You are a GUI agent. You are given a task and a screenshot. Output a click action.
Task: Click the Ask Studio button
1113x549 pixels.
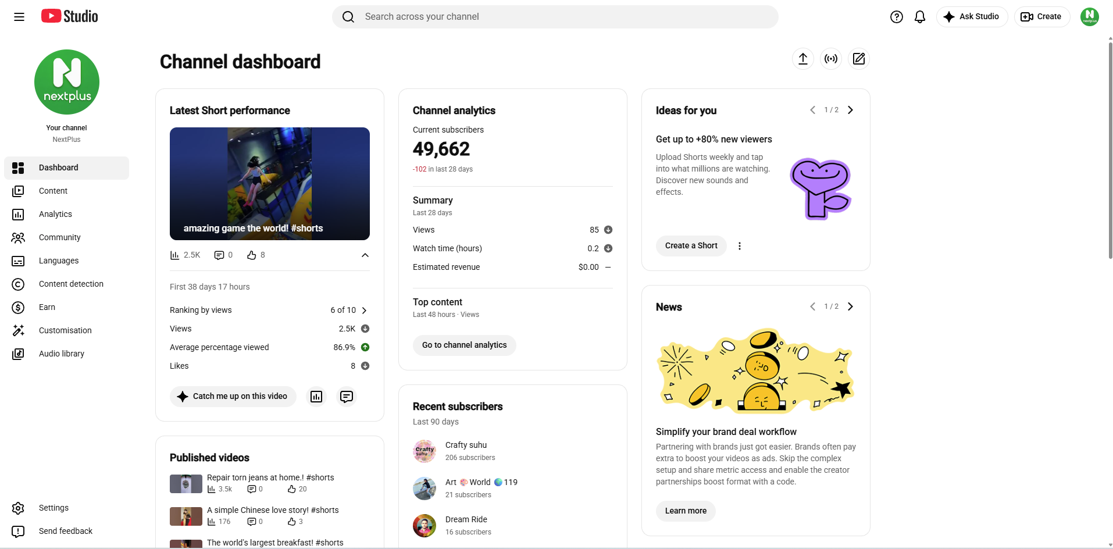[x=972, y=17]
